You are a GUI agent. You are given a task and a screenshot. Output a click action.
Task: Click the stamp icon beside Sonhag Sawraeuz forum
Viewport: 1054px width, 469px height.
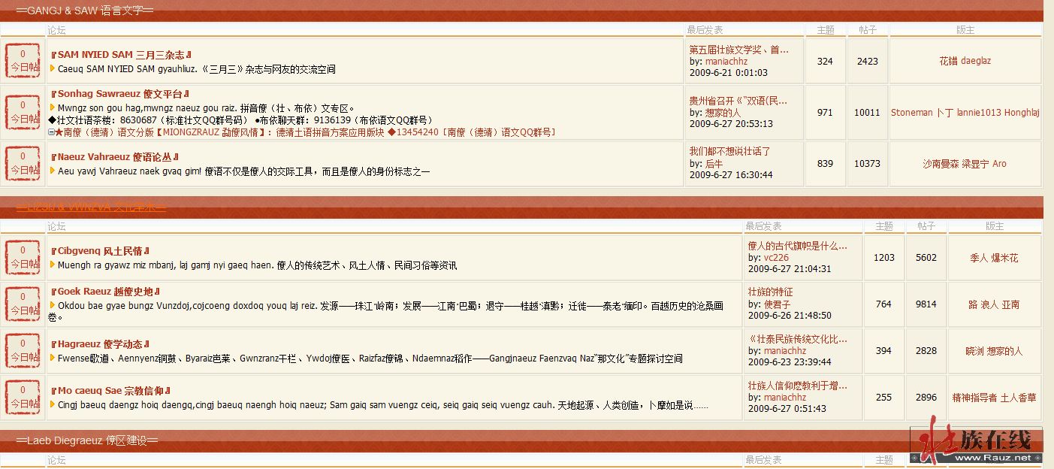coord(23,112)
